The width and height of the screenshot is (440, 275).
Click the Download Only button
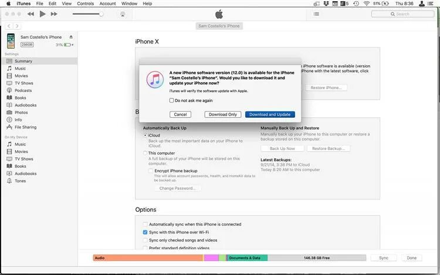click(x=223, y=114)
